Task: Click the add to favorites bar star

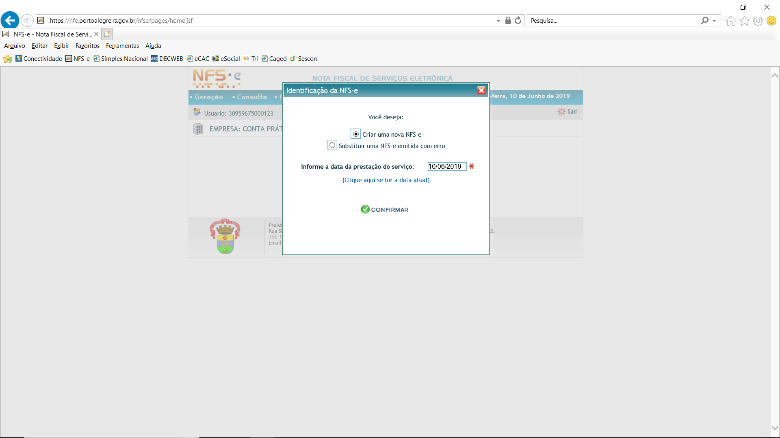Action: point(7,59)
